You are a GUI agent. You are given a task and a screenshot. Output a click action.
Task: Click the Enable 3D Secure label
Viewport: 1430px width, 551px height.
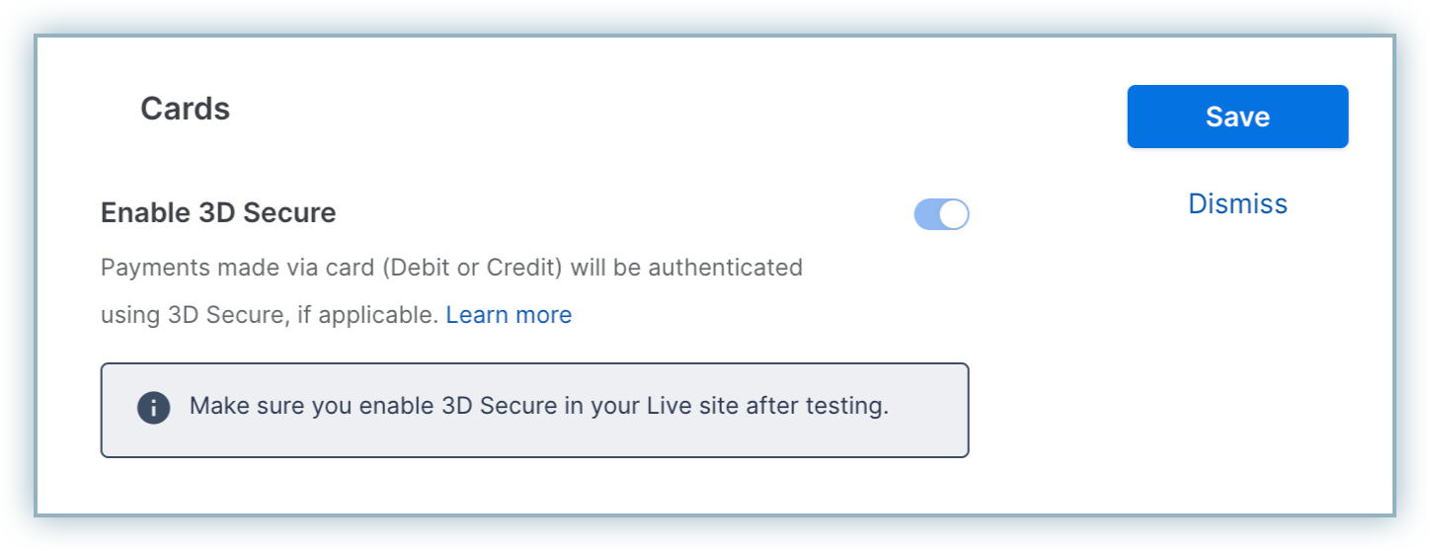pos(218,212)
